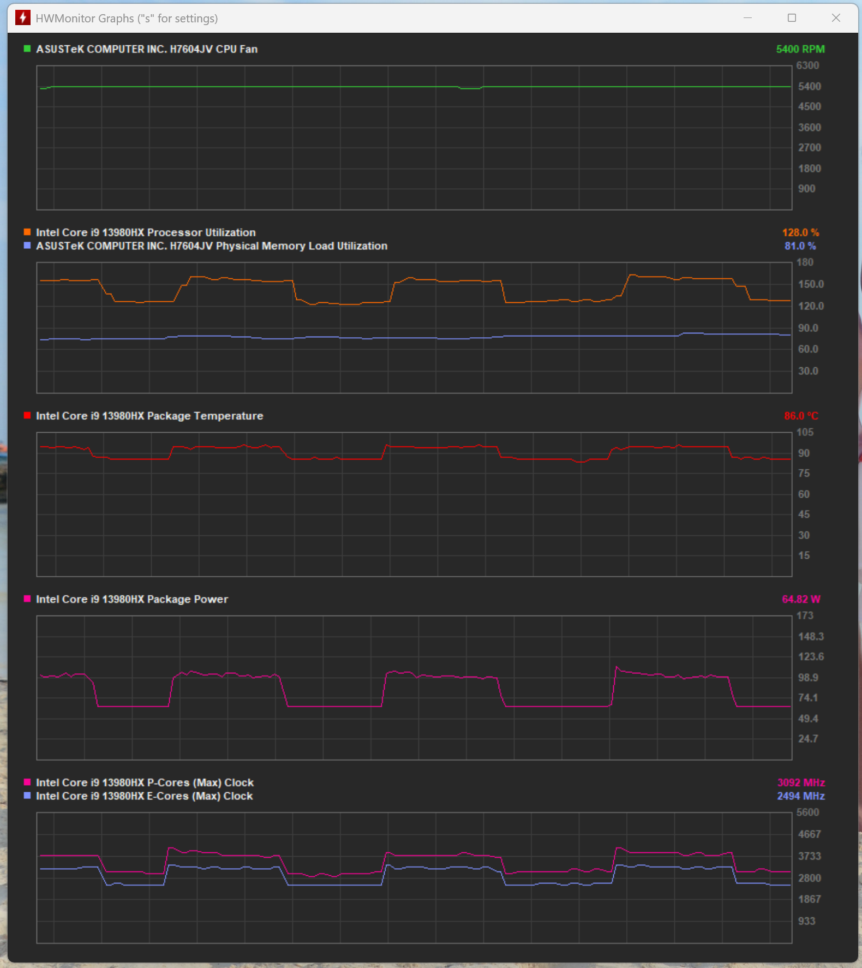Image resolution: width=862 pixels, height=968 pixels.
Task: Maximize the HWMonitor Graphs window
Action: pyautogui.click(x=792, y=18)
